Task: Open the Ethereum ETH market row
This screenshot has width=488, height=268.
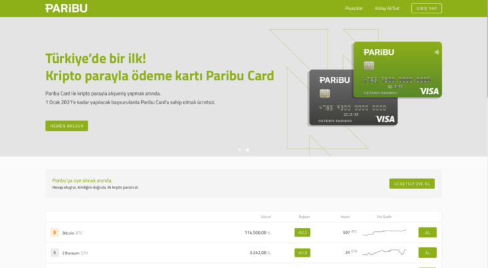Action: (x=244, y=253)
